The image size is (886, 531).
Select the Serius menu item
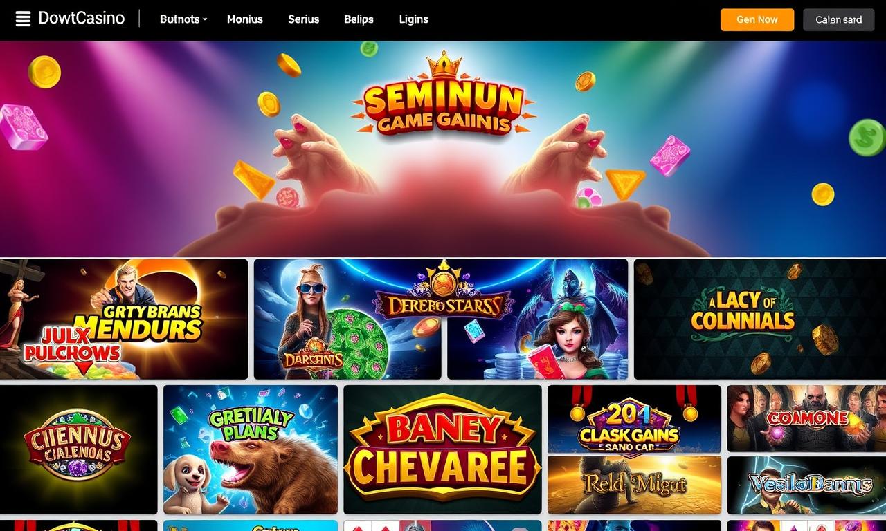click(303, 19)
